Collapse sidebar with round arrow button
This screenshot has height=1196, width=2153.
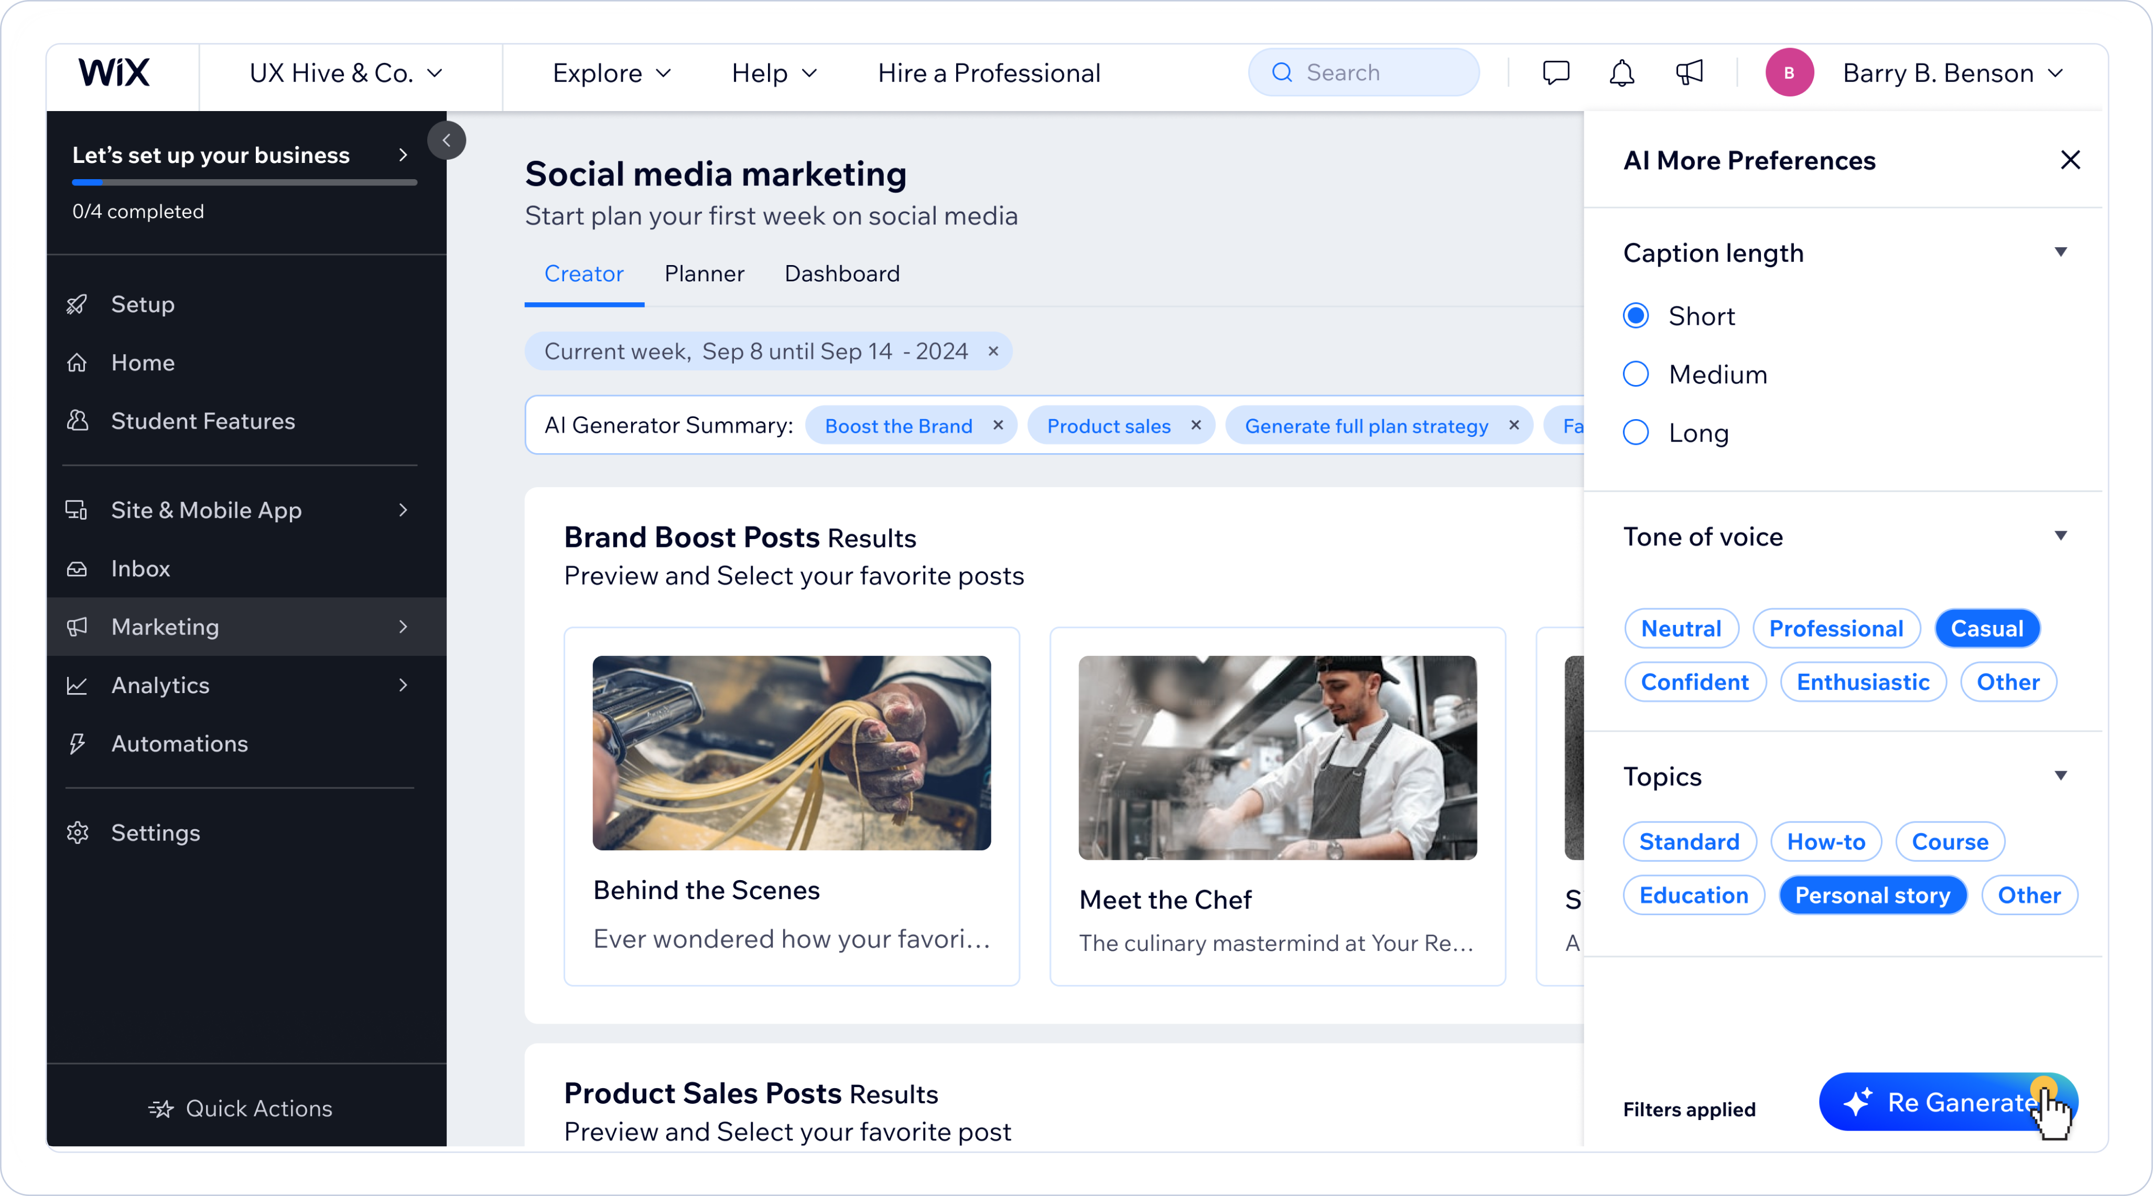[446, 140]
